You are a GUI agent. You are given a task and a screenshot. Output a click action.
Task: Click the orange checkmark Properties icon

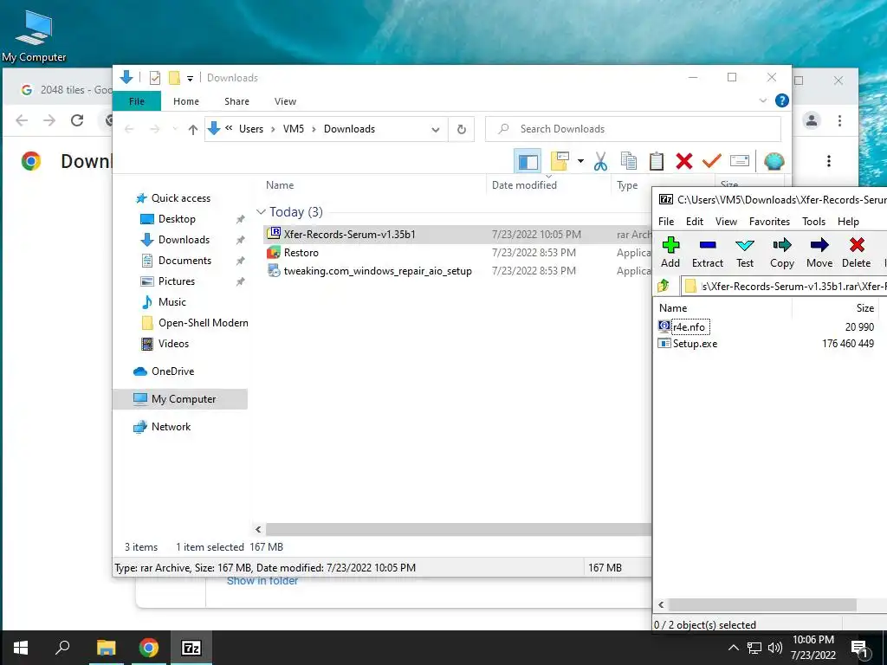point(712,161)
